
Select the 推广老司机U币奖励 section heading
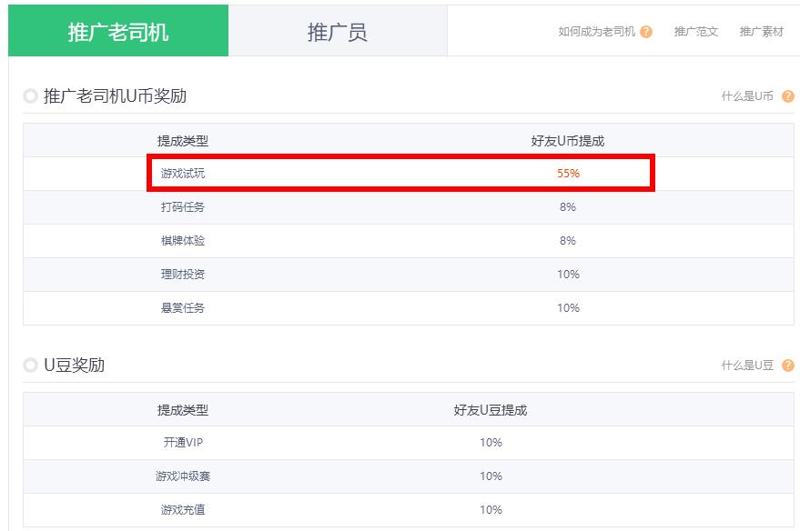pos(116,95)
